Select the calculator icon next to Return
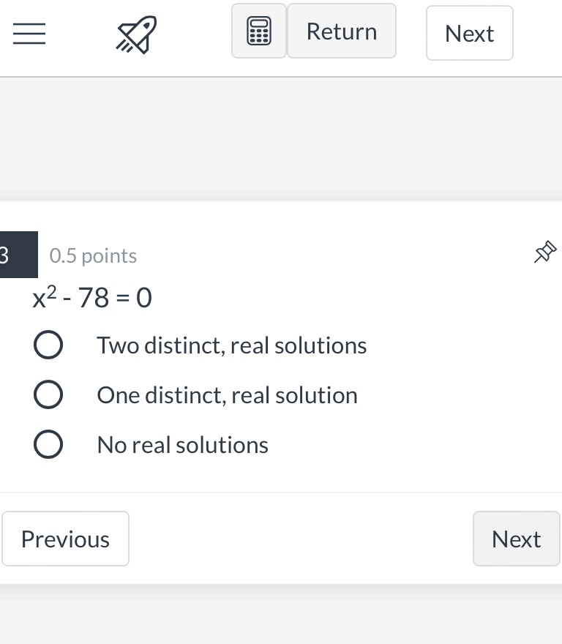This screenshot has width=562, height=644. (x=258, y=31)
